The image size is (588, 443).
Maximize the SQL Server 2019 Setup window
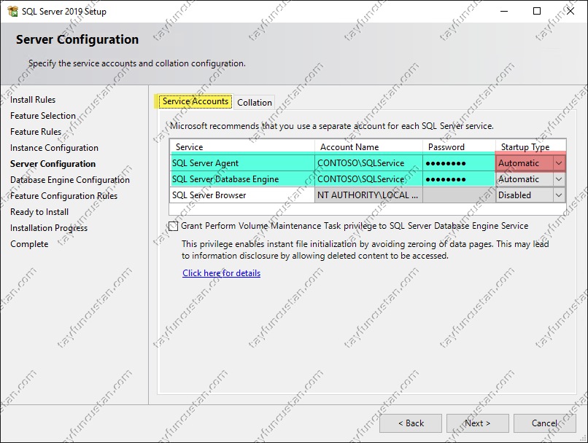(537, 11)
